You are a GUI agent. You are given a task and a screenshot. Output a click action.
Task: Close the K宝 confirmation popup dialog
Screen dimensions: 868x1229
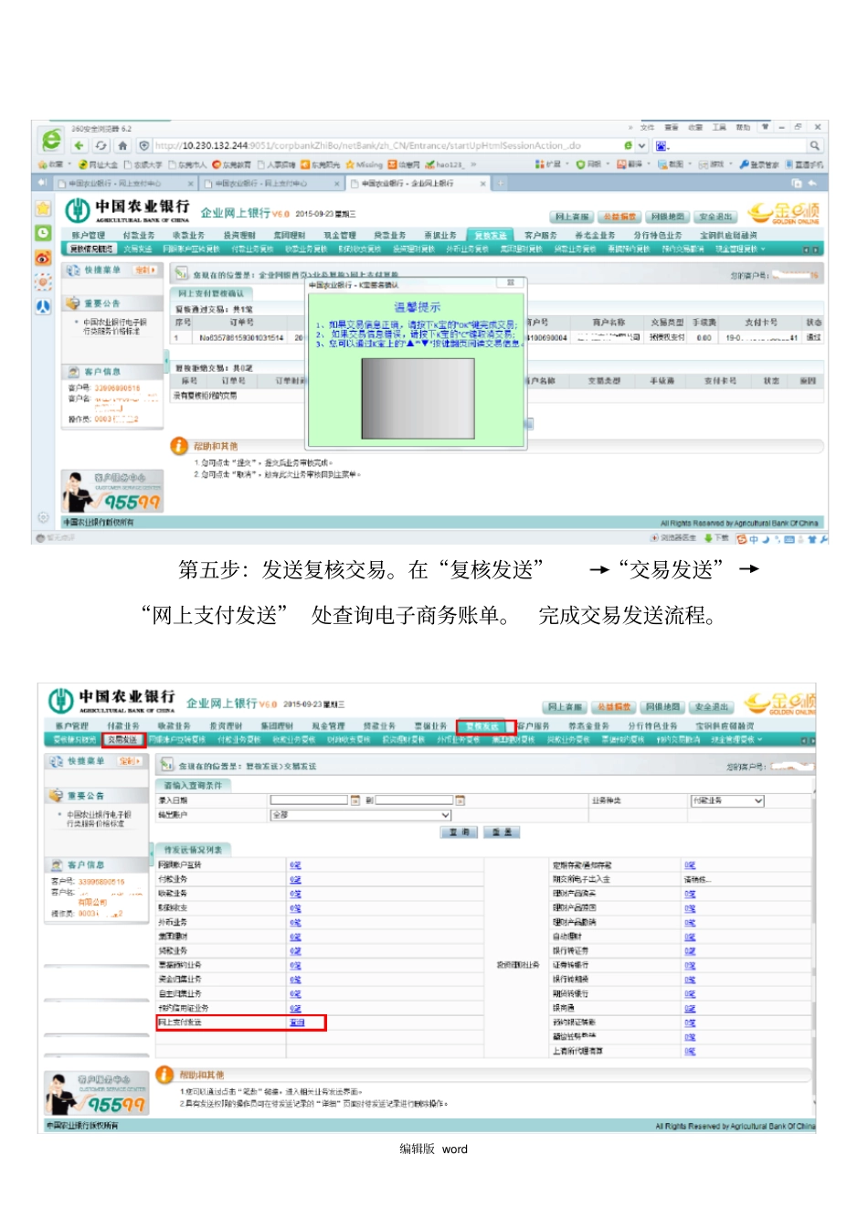tap(512, 282)
